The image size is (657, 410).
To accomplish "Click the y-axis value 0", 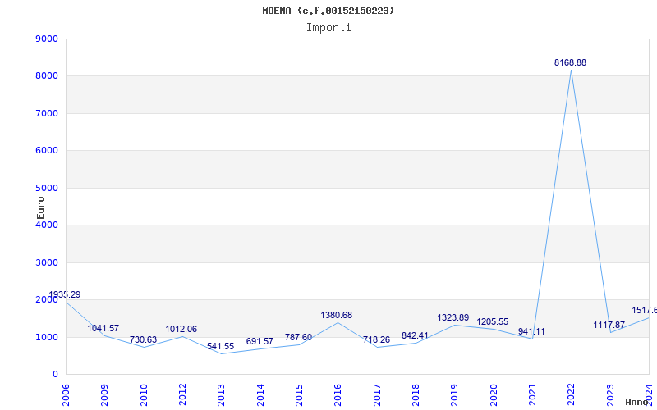I will [55, 375].
